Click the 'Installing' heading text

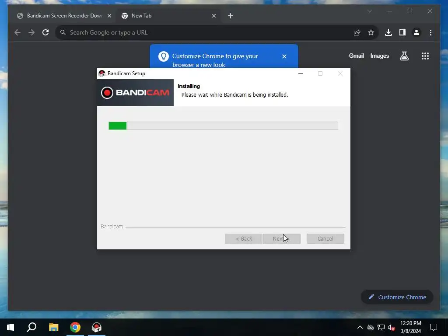(189, 86)
